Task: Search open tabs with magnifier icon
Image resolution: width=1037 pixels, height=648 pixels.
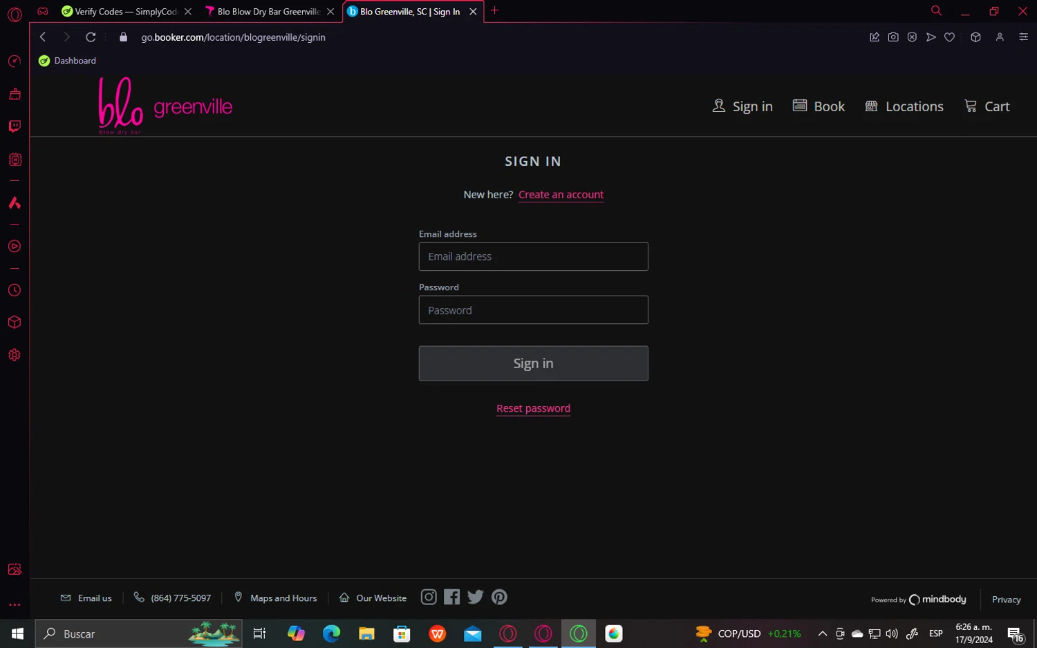Action: [936, 10]
